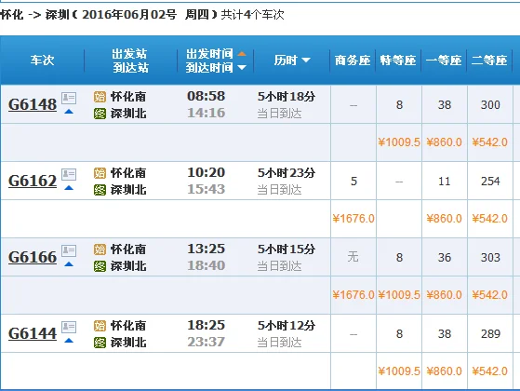Select G6166 first-class seats count 36
Screen dimensions: 520x391
tap(445, 258)
